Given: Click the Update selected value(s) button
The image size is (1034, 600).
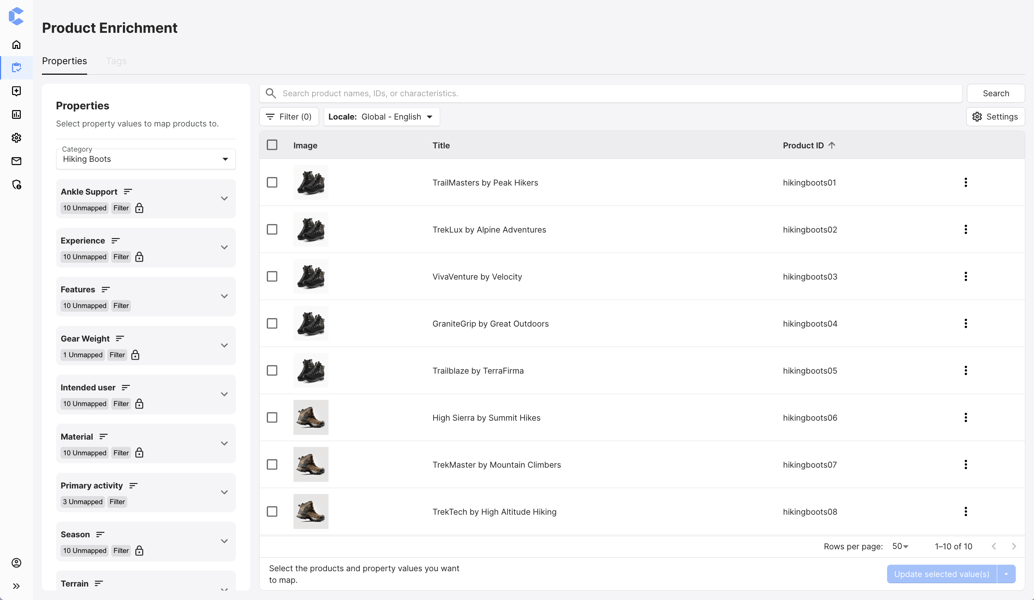Looking at the screenshot, I should pos(941,574).
